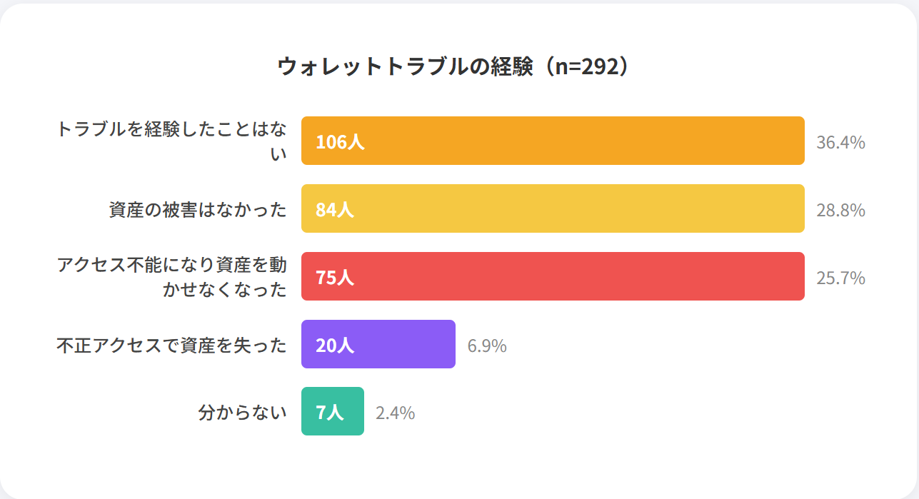Click the 84人 count text
This screenshot has height=499, width=919.
pyautogui.click(x=335, y=210)
